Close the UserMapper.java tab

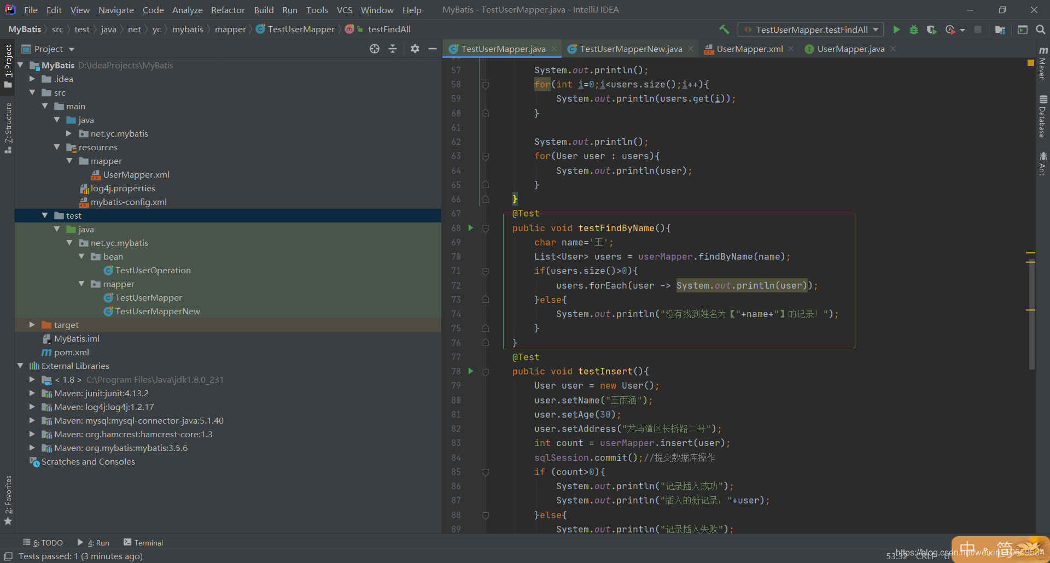click(x=893, y=49)
